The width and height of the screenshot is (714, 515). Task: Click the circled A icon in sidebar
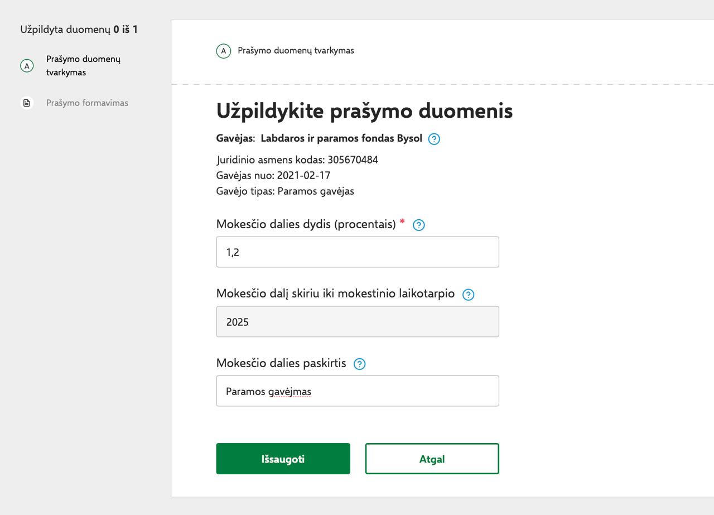click(x=27, y=66)
